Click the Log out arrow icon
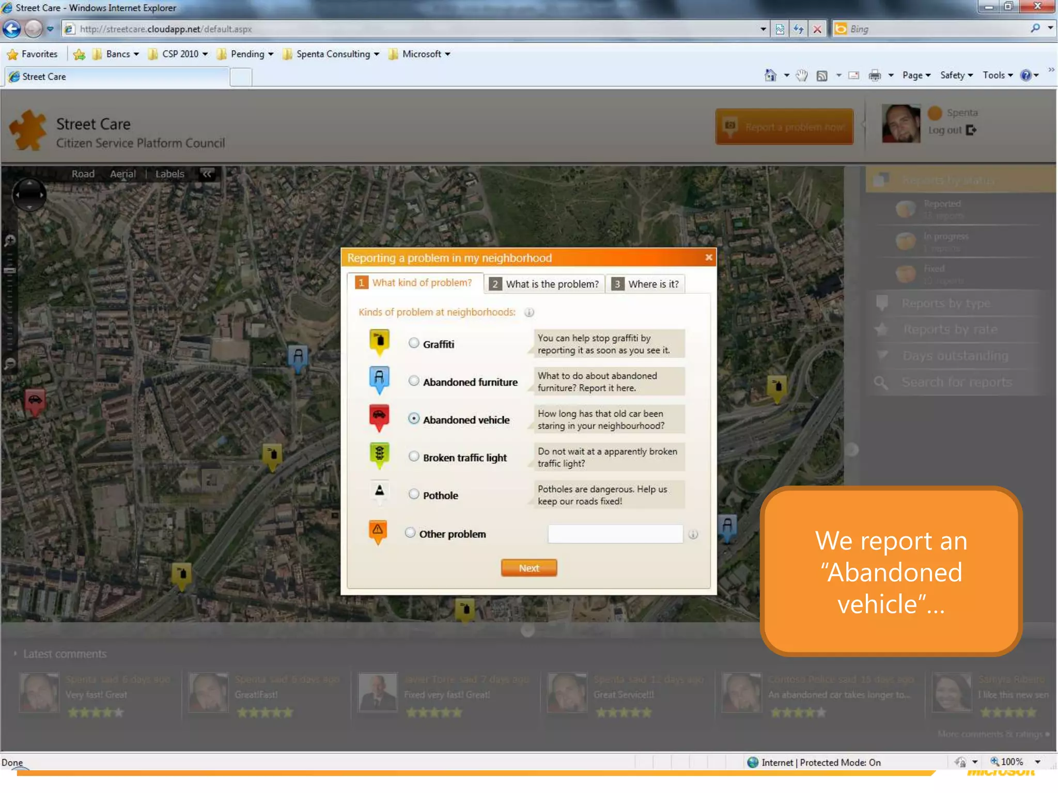This screenshot has width=1058, height=793. [x=971, y=130]
